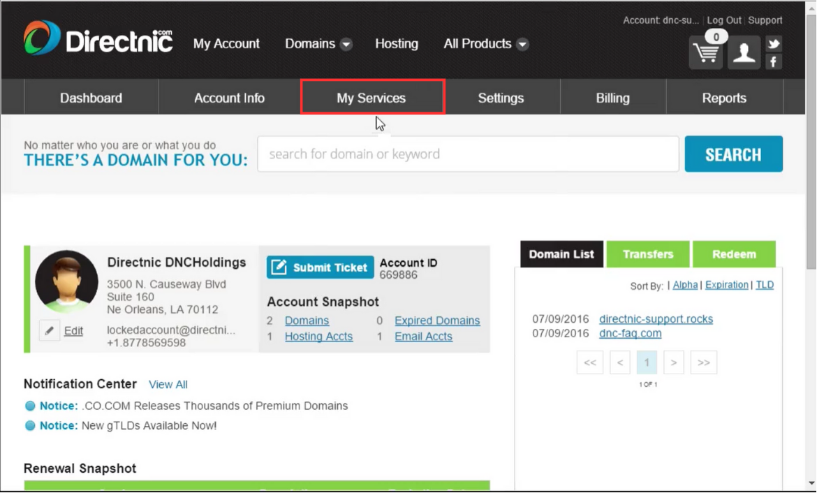Click the New gTLDs Available notice

coord(149,425)
